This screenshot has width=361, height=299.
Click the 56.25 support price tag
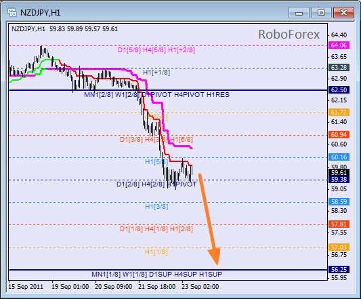339,269
